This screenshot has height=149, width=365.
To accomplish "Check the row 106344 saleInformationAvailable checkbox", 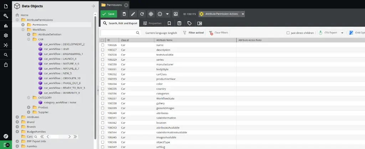I will [102, 133].
